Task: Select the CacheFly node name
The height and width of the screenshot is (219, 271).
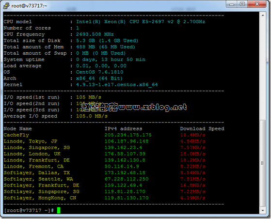Action: [16, 135]
